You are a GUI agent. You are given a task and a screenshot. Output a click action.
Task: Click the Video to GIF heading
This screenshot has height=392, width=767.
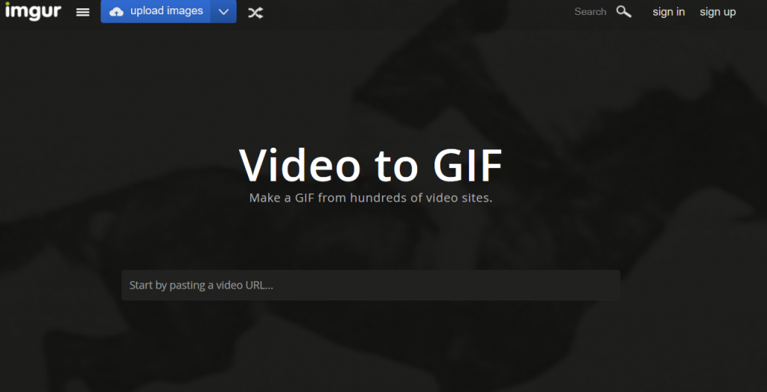click(x=370, y=164)
